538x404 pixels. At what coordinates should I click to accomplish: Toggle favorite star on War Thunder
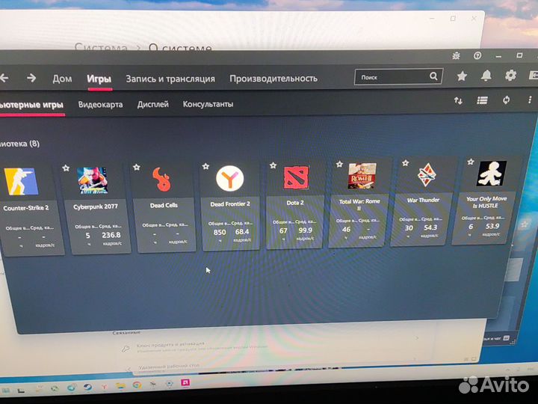405,162
